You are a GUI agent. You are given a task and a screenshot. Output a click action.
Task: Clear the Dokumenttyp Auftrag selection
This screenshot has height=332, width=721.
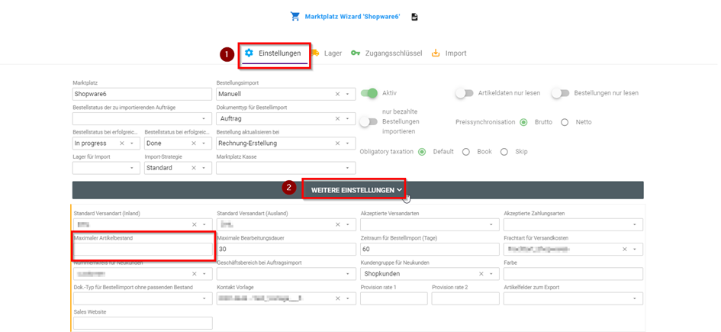[337, 118]
